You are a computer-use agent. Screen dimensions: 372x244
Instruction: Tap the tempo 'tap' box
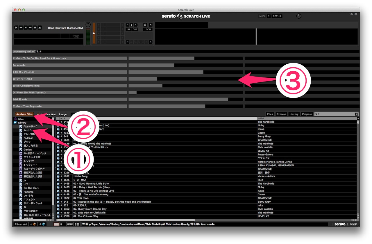[x=76, y=36]
